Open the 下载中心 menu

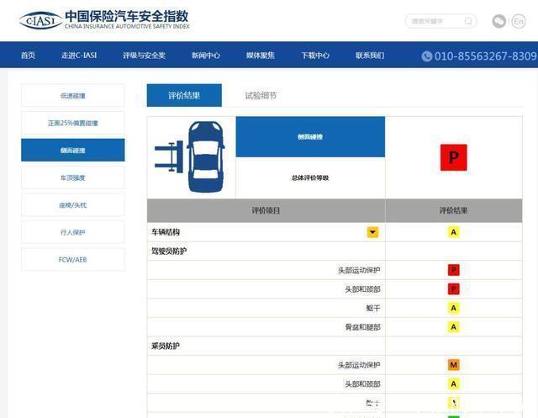pos(315,56)
